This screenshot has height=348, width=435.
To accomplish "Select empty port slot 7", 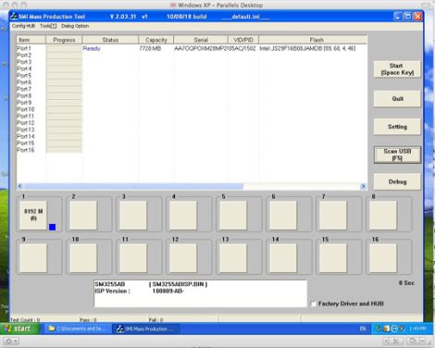I will (333, 216).
